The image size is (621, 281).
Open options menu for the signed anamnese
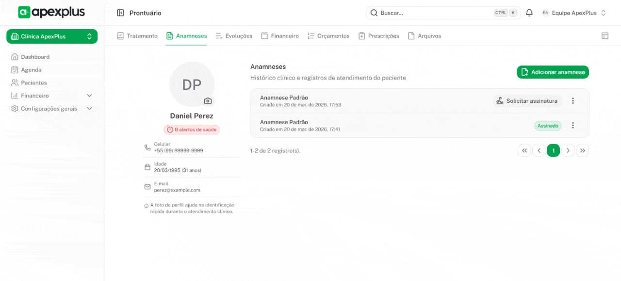pos(572,126)
